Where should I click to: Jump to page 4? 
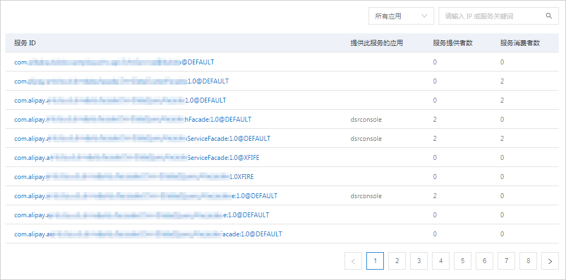pyautogui.click(x=441, y=261)
